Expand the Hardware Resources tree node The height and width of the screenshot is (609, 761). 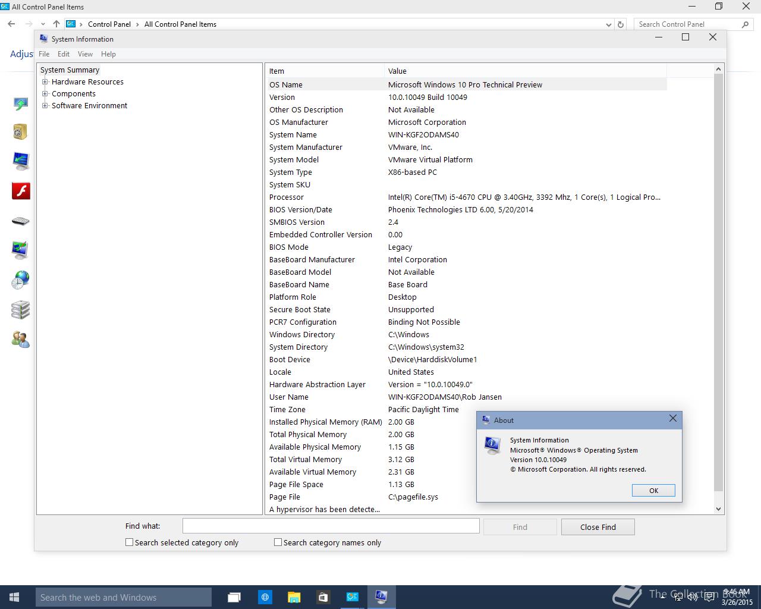(x=45, y=82)
